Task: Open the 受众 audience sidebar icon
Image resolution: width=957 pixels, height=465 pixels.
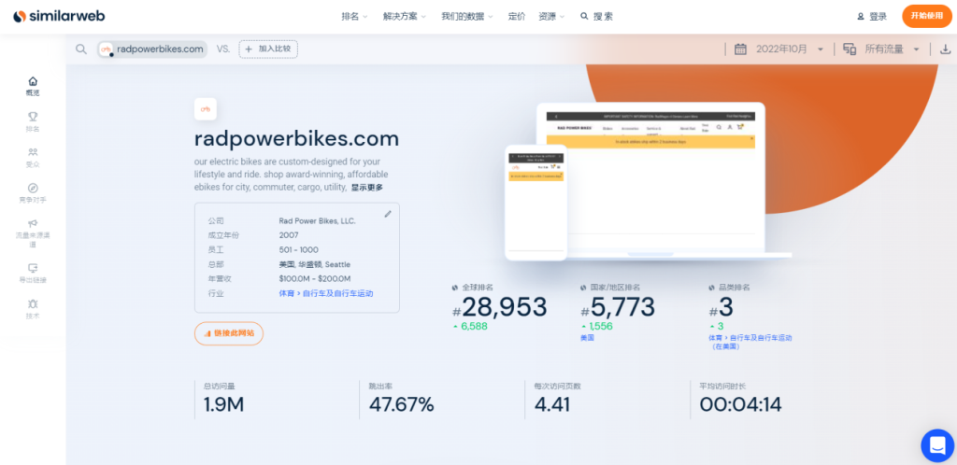Action: pos(33,152)
